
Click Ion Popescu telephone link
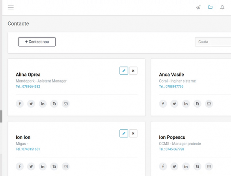coord(171,149)
